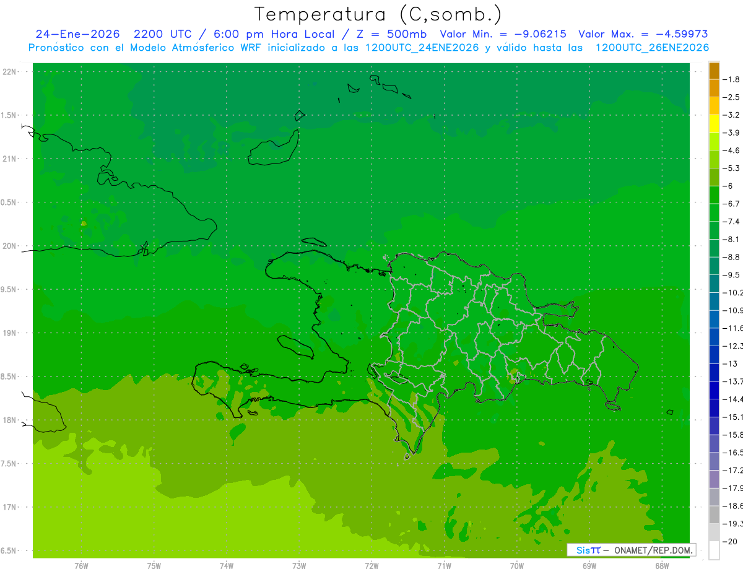Screen dimensions: 743x574
Task: Click the title 'Temperatura (C,somb.)'
Action: point(378,14)
